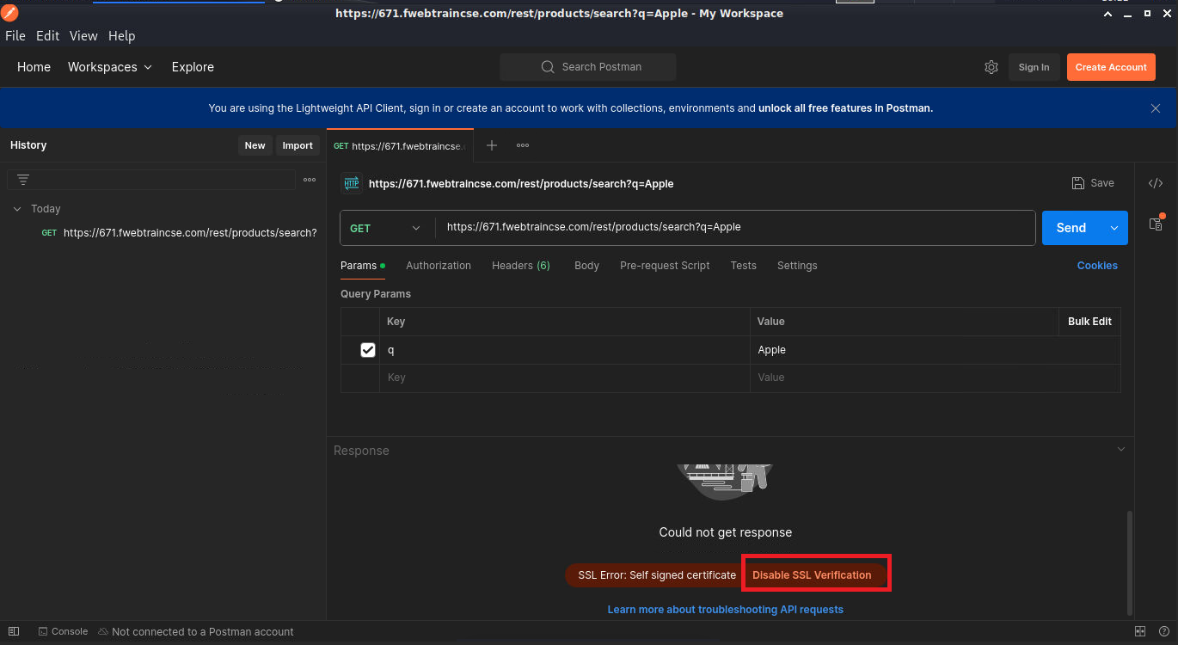Viewport: 1178px width, 645px height.
Task: Dismiss the Lightweight API Client banner
Action: [x=1156, y=108]
